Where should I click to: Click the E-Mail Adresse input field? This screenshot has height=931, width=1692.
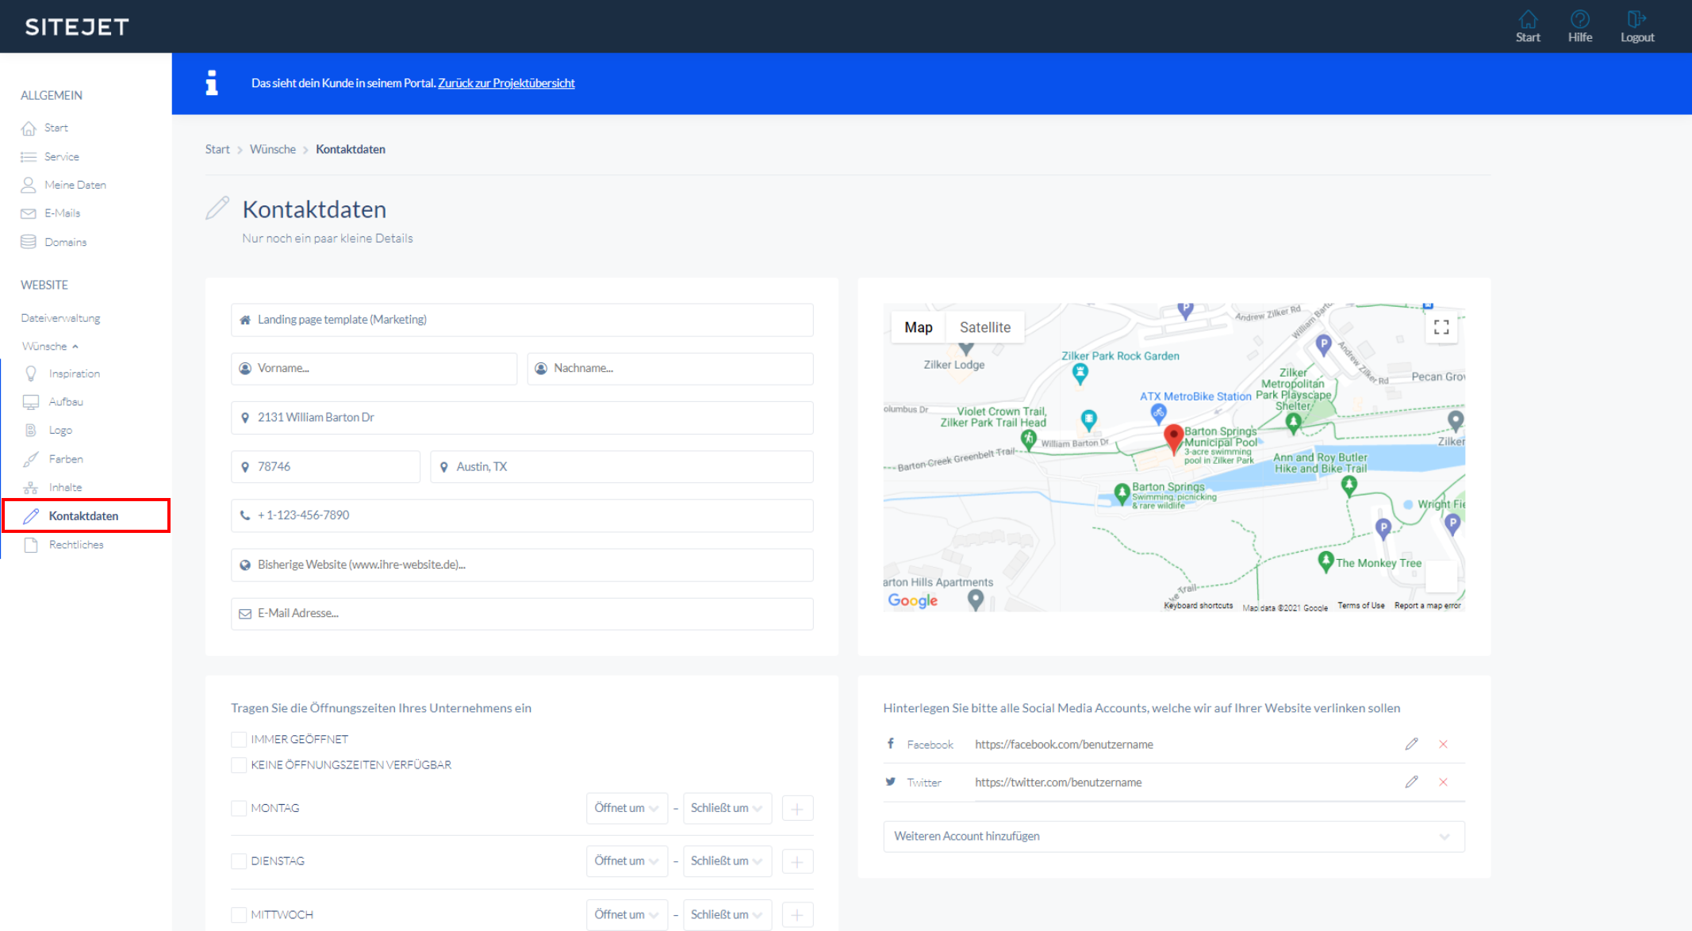[522, 613]
